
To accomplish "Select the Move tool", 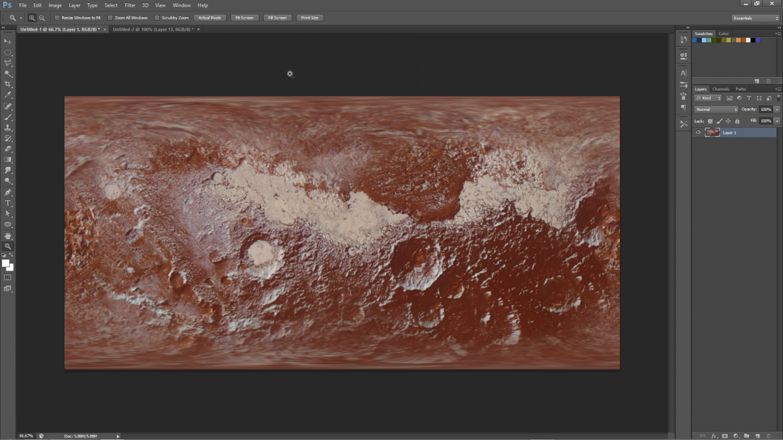I will (8, 41).
